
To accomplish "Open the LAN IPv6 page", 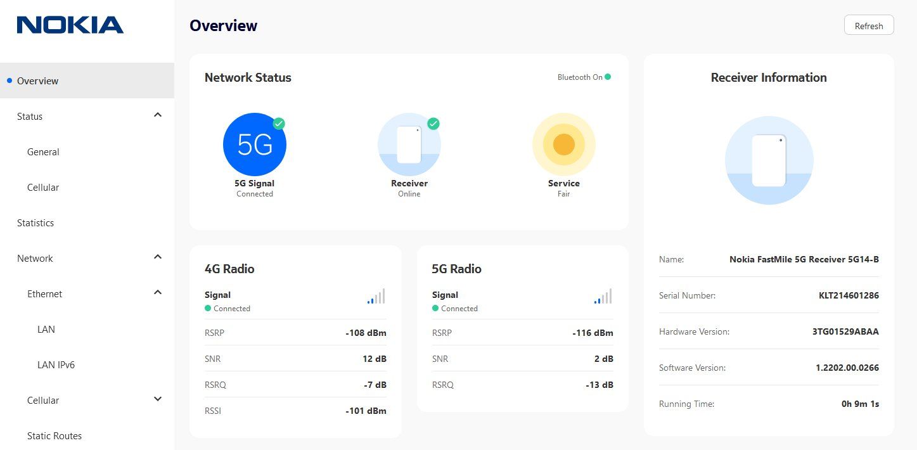I will pos(56,365).
